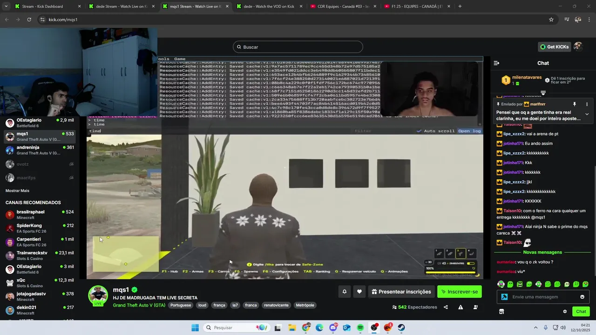Toggle Auto scroll checkbox in console

point(436,131)
